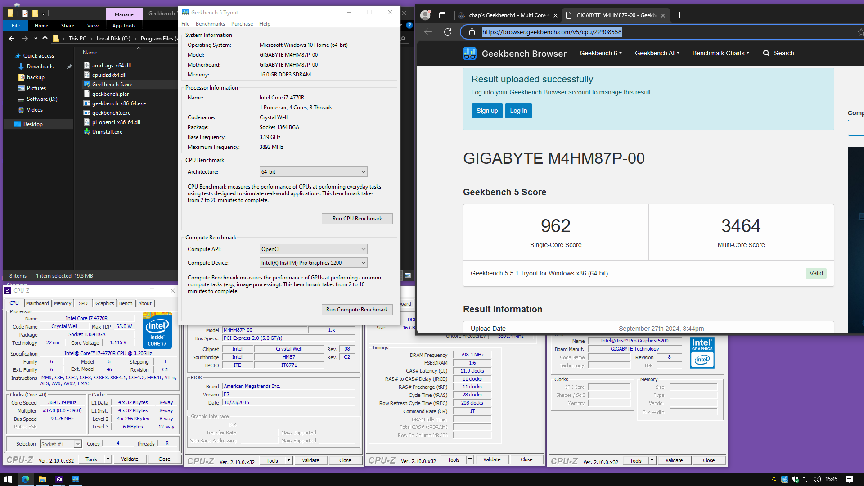Click Validate in the first CPU-Z window
The width and height of the screenshot is (864, 486).
pyautogui.click(x=130, y=459)
